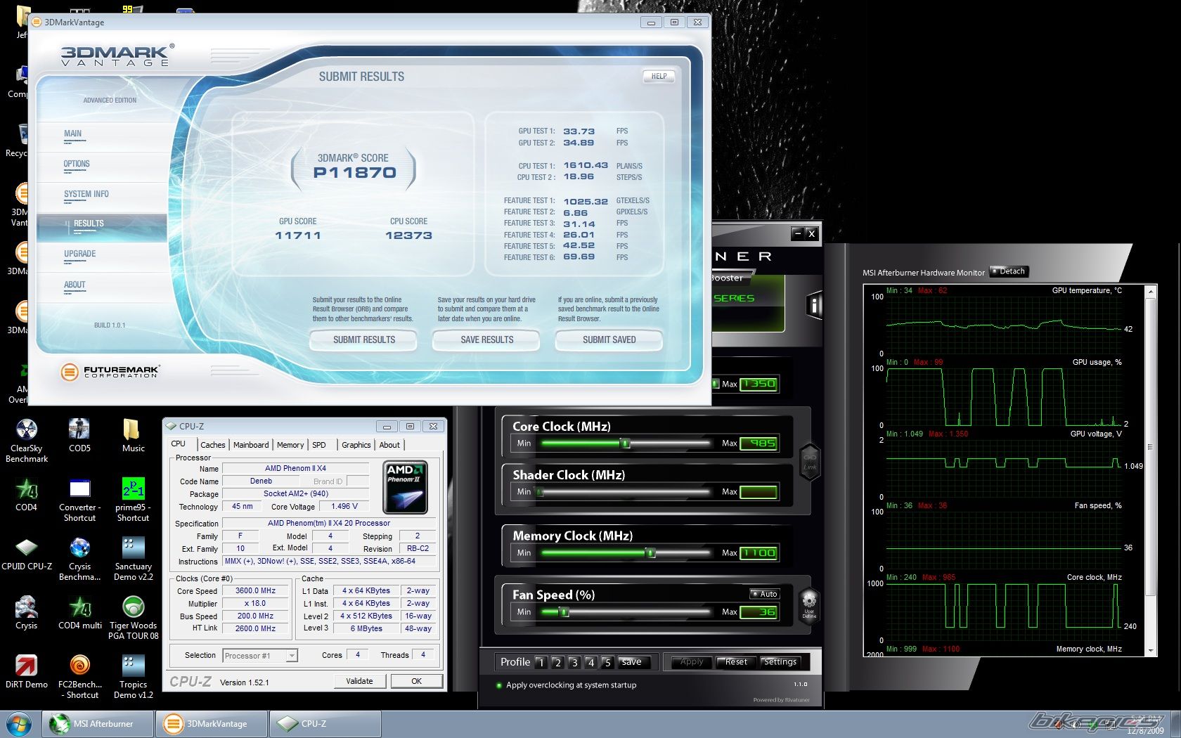The width and height of the screenshot is (1181, 738).
Task: Open FC2Bench Shortcut icon
Action: (x=79, y=677)
